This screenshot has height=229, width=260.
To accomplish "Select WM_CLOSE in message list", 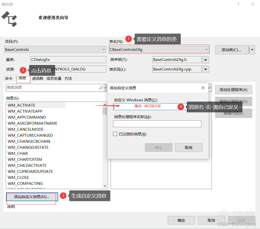I will pyautogui.click(x=18, y=177).
